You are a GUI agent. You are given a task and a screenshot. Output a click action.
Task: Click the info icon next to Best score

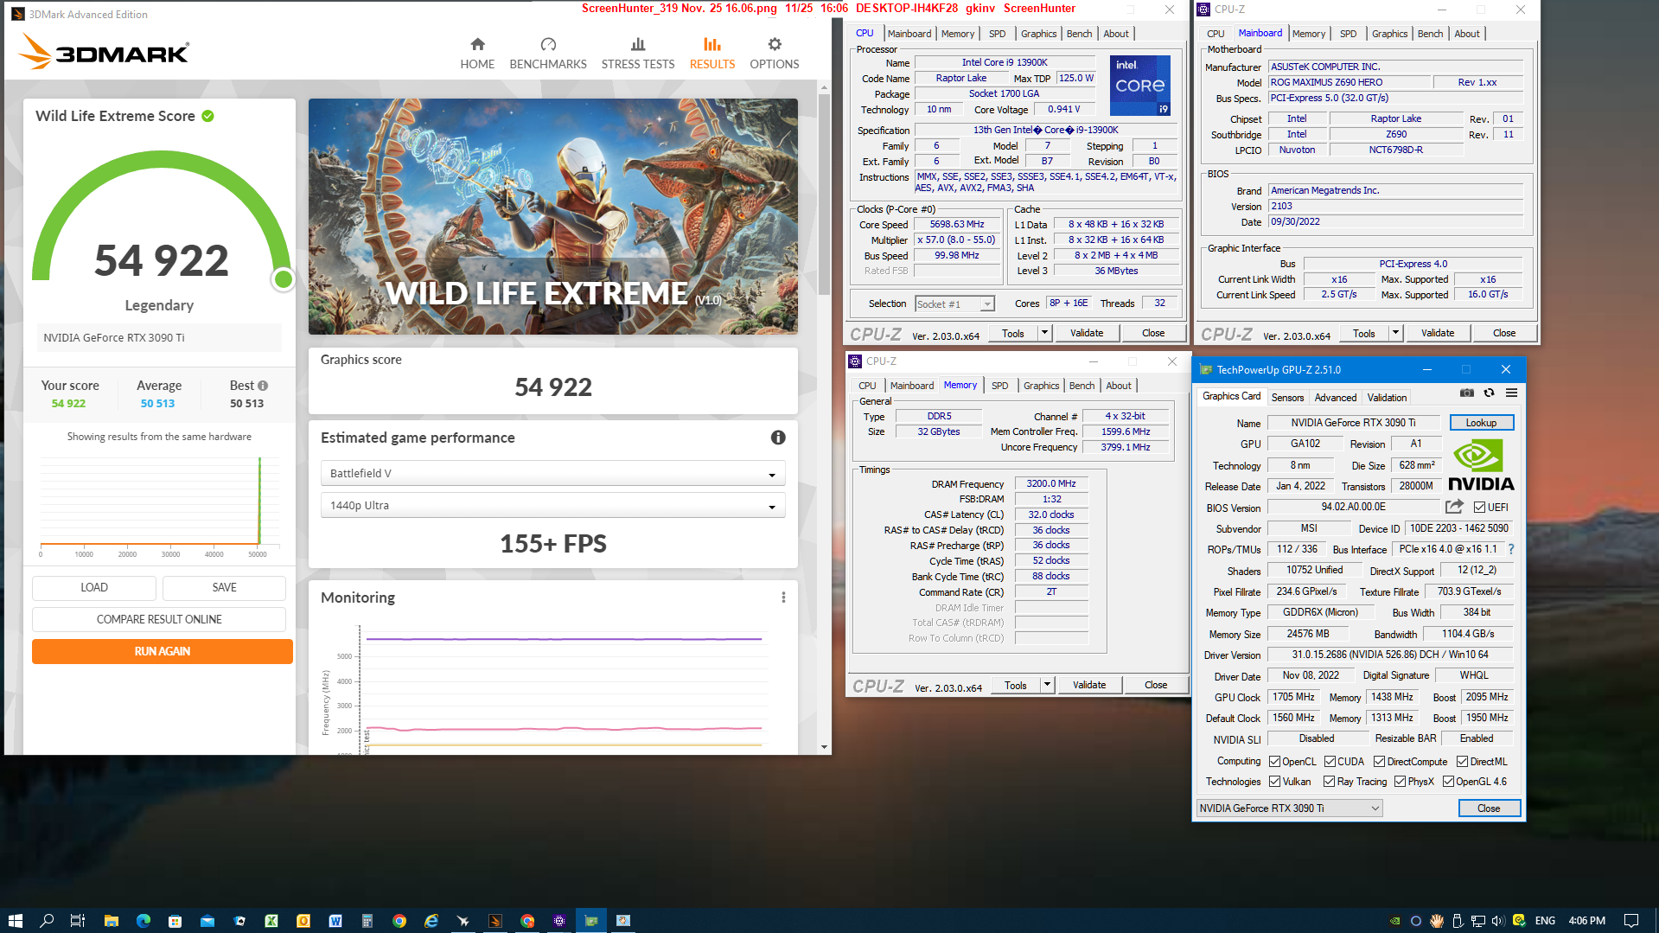click(263, 386)
